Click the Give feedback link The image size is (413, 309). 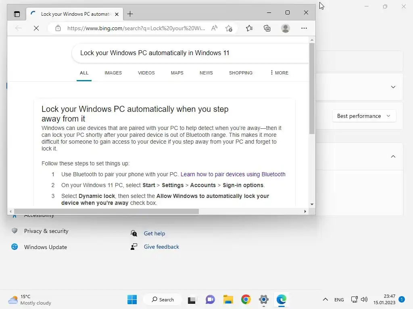click(161, 247)
